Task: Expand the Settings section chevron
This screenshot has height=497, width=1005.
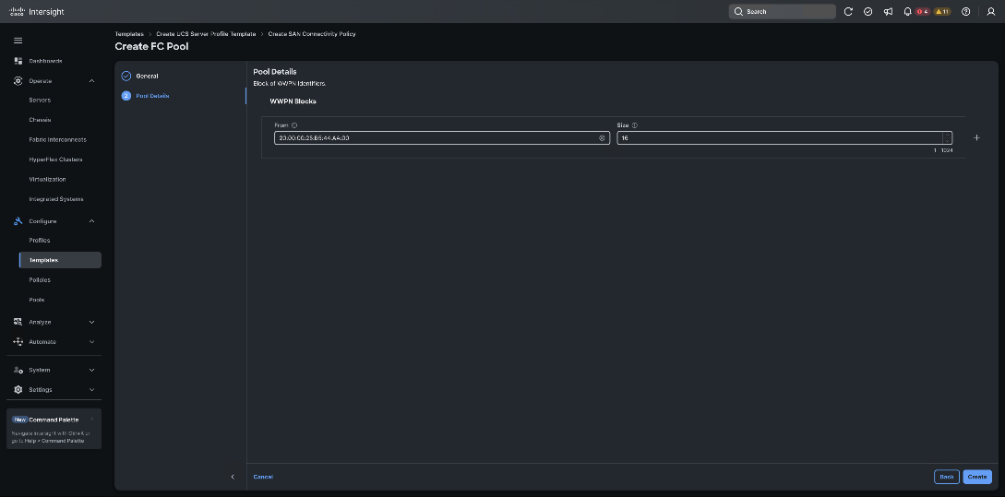Action: [x=91, y=389]
